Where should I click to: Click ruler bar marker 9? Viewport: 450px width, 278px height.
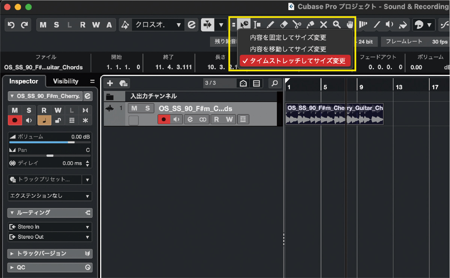point(361,87)
